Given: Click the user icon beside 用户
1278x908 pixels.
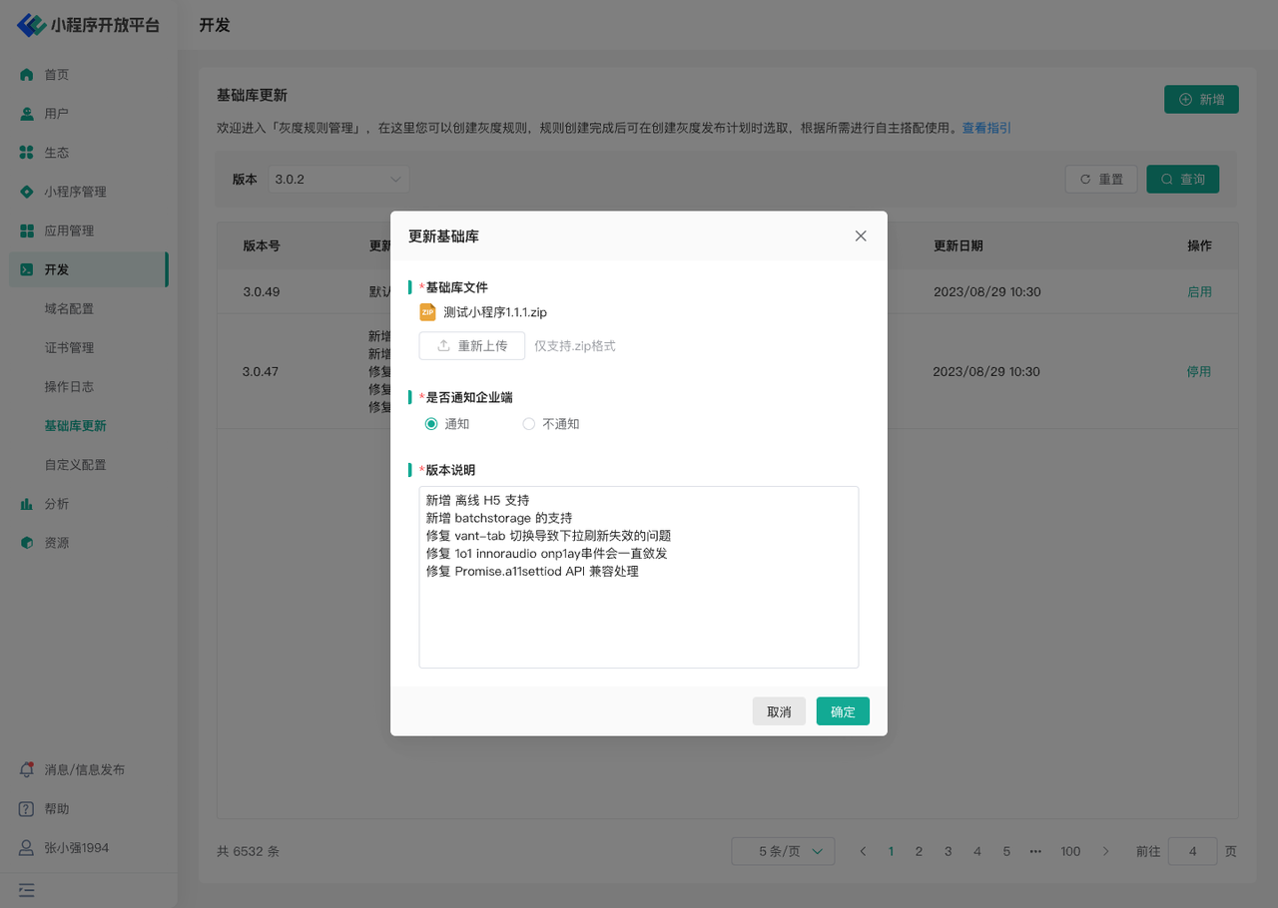Looking at the screenshot, I should coord(27,114).
